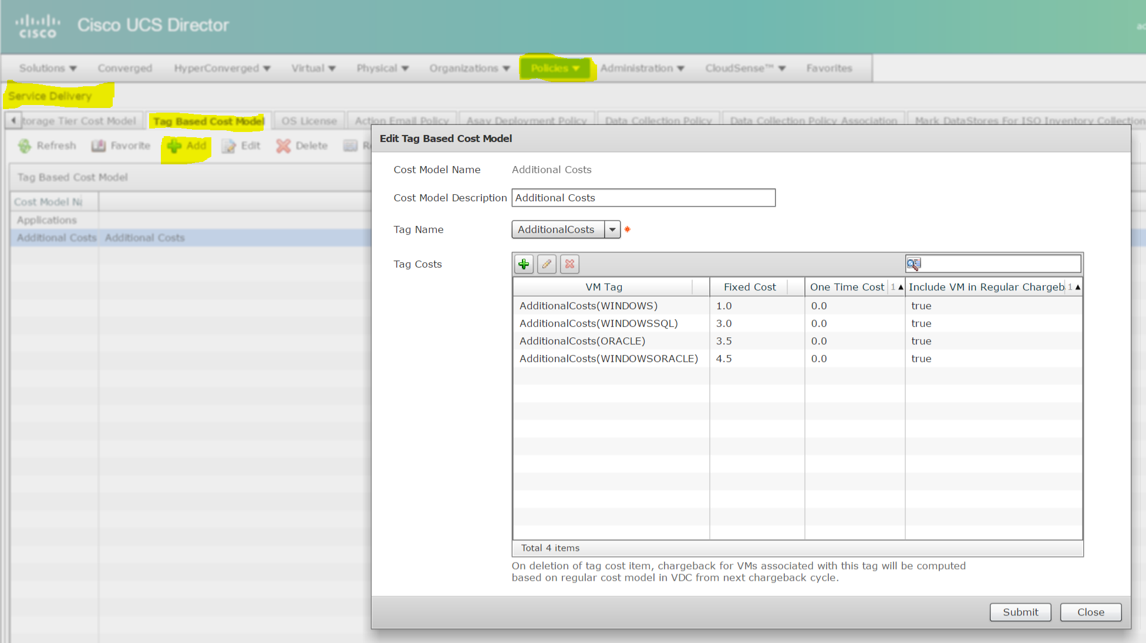
Task: Open the Policies menu
Action: 555,68
